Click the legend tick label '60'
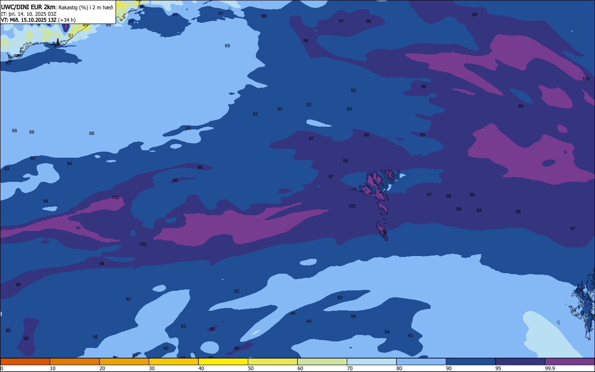Screen dimensions: 595x372 [300, 368]
